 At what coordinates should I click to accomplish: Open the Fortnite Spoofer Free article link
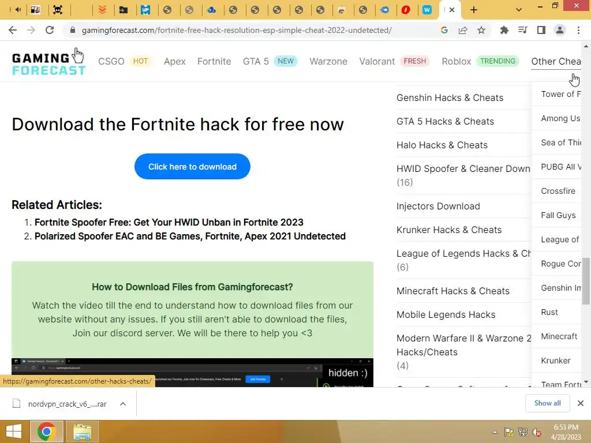click(x=169, y=222)
